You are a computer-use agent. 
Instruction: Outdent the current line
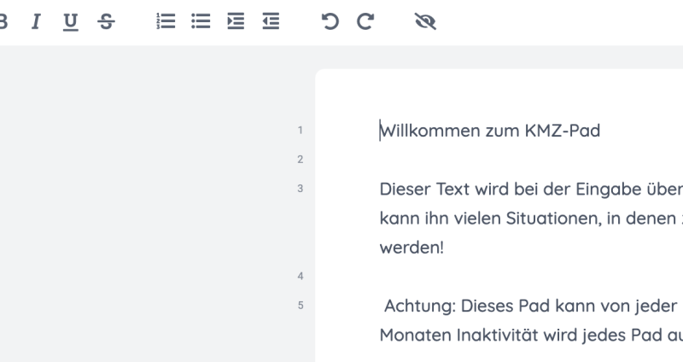(x=271, y=20)
